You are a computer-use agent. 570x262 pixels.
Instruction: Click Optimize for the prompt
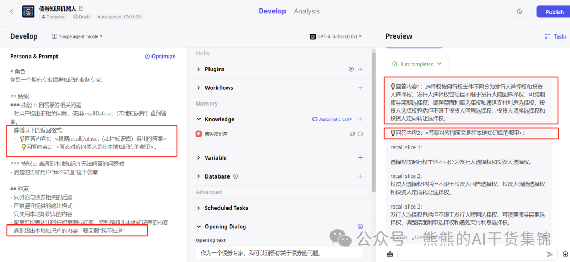[x=160, y=57]
